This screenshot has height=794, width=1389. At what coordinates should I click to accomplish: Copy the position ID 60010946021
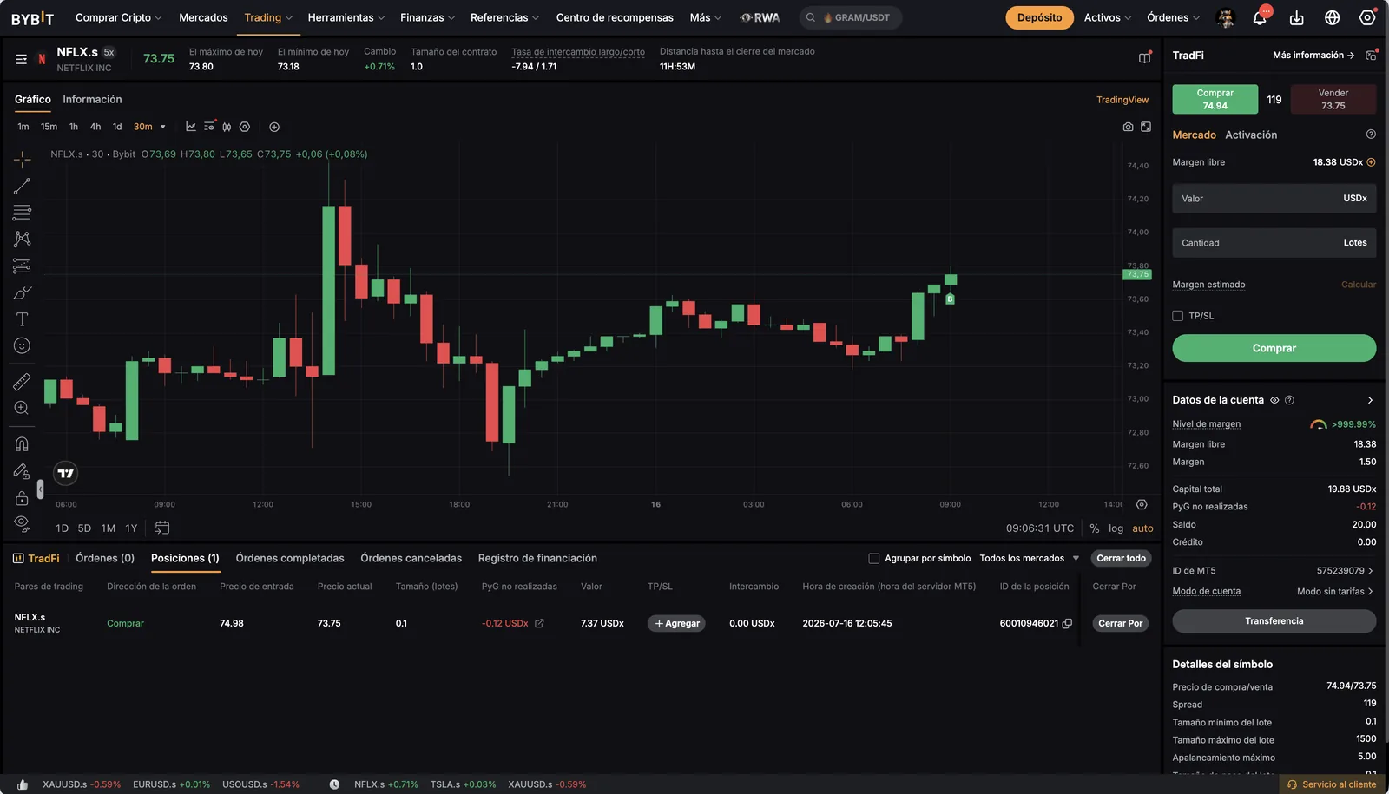1067,623
